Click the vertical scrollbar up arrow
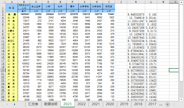Viewport: 184px width, 108px height. (181, 2)
